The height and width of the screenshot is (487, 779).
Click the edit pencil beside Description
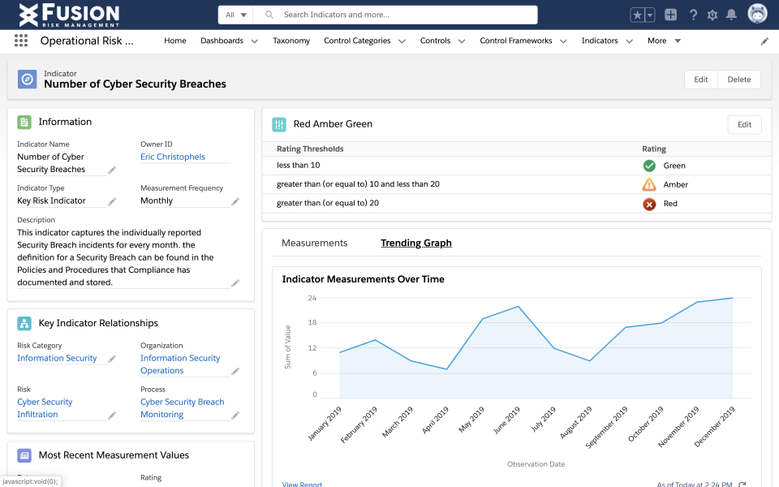coord(235,282)
